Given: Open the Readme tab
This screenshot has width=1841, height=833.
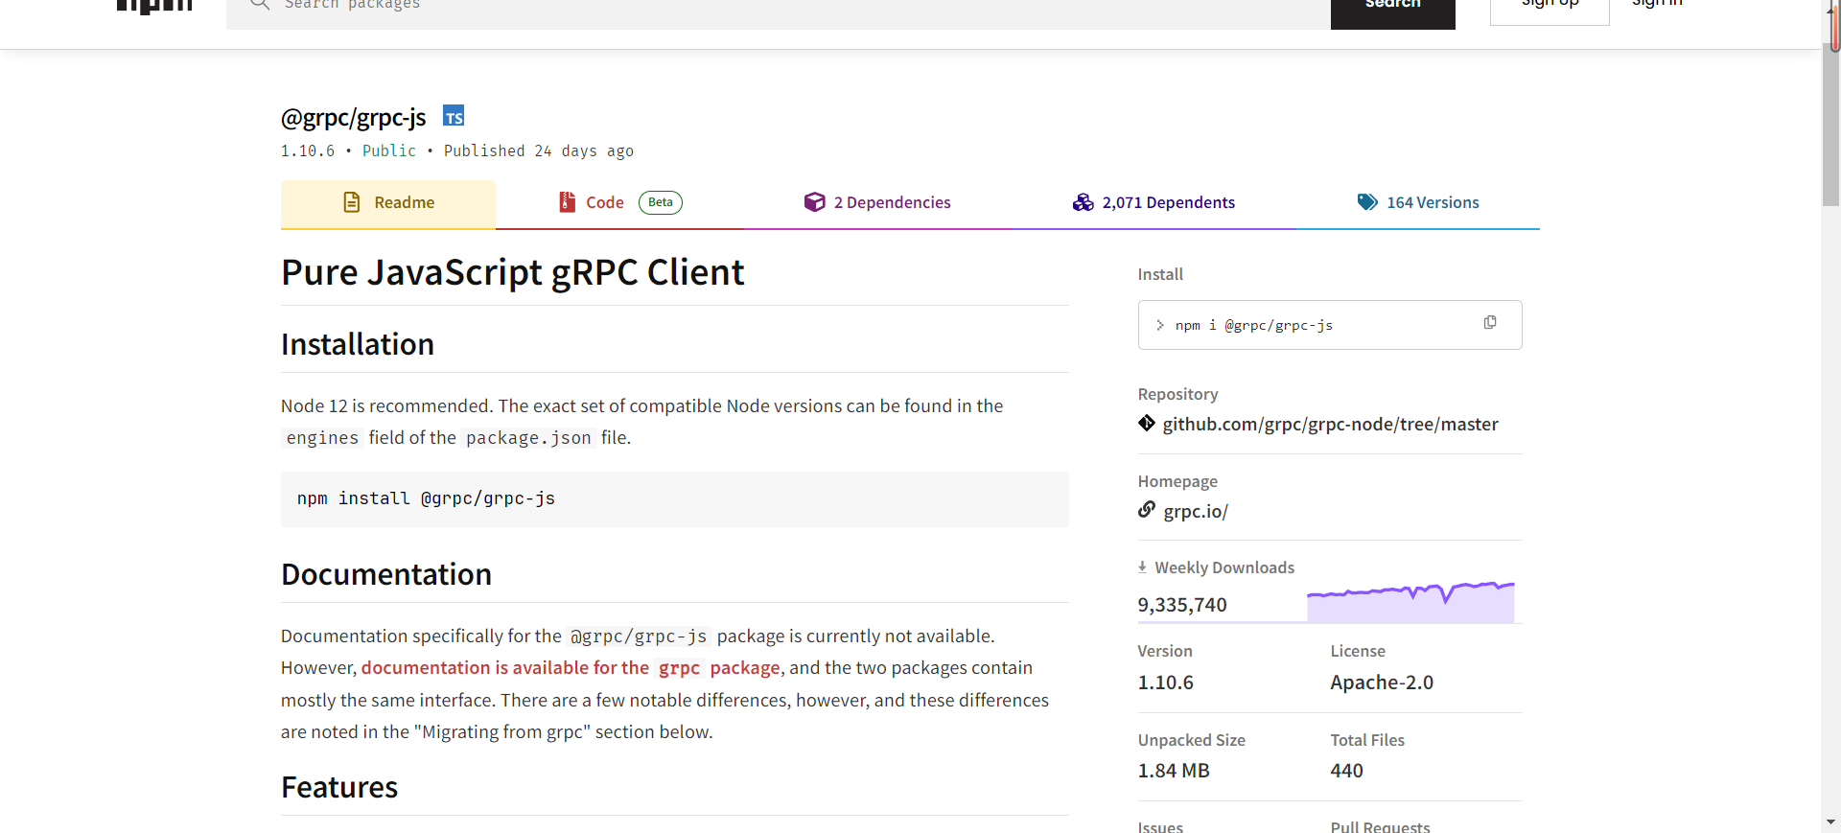Looking at the screenshot, I should pos(388,202).
